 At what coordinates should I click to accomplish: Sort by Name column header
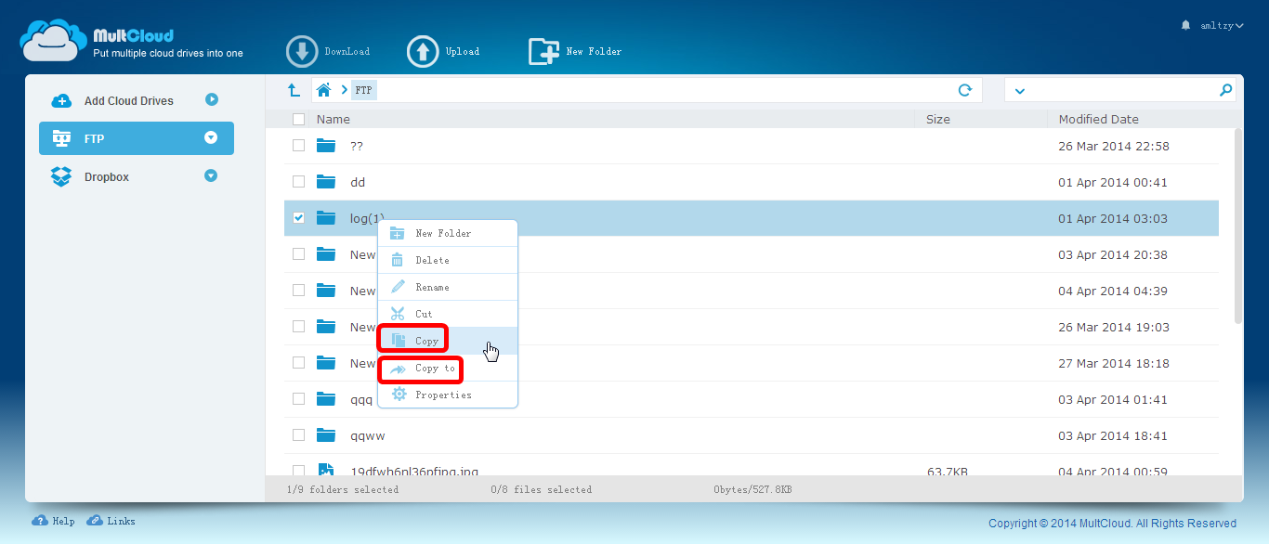(x=334, y=119)
